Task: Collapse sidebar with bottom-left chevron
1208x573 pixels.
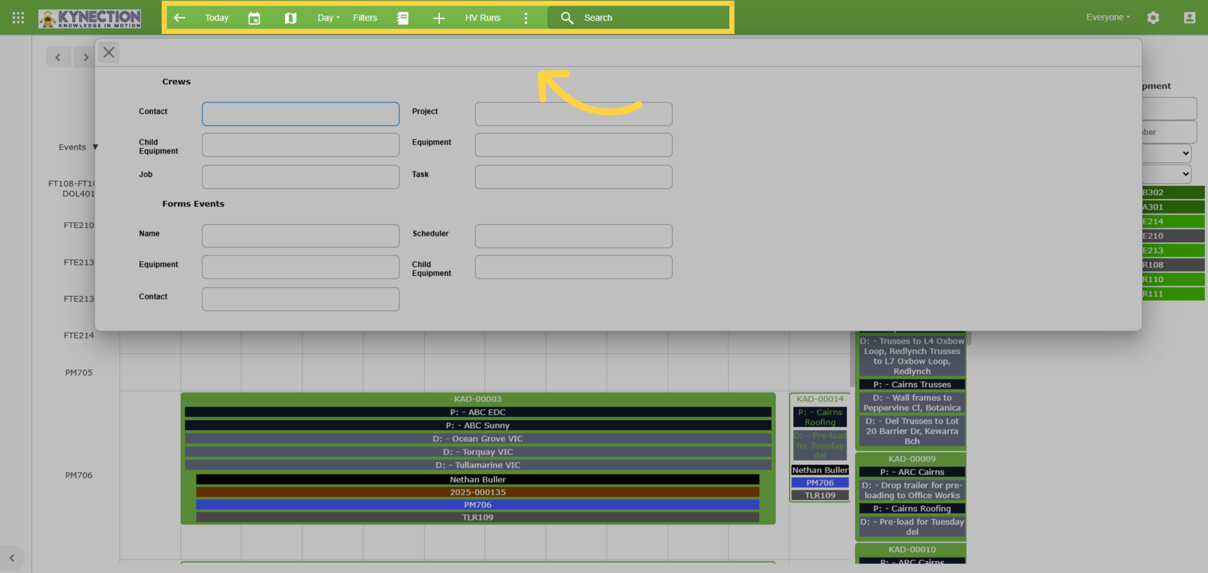Action: pyautogui.click(x=12, y=558)
